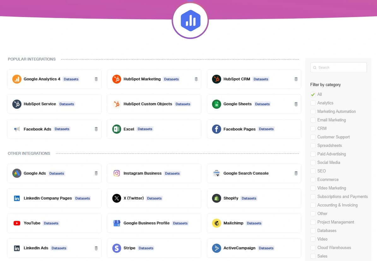The width and height of the screenshot is (377, 261).
Task: Click the Excel icon
Action: [x=117, y=129]
